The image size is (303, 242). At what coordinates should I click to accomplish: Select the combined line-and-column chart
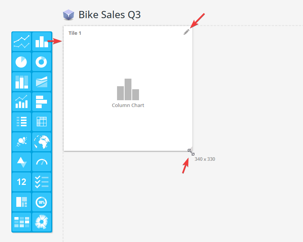click(x=22, y=102)
